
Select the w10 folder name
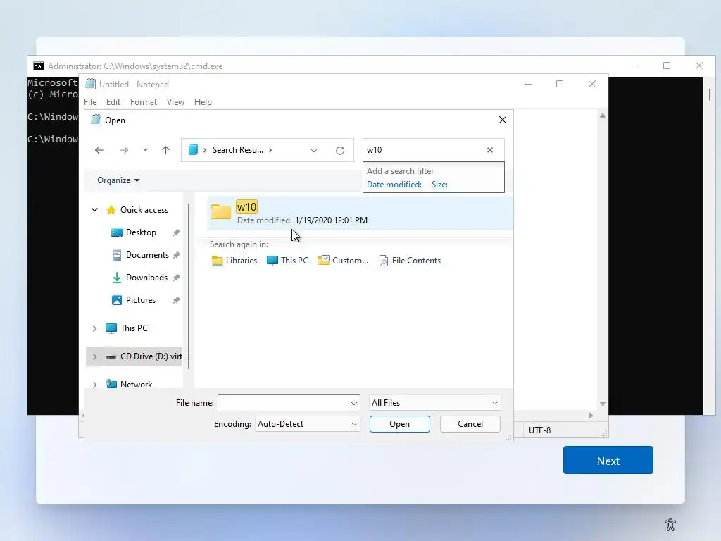[x=246, y=207]
